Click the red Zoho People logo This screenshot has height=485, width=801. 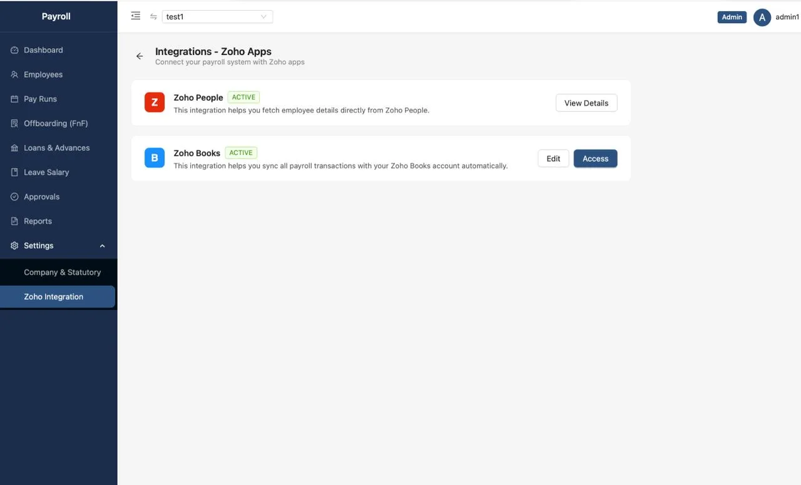[x=155, y=102]
